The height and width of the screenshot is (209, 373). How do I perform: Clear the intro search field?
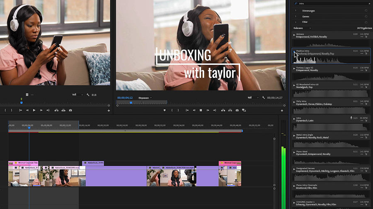coord(369,4)
